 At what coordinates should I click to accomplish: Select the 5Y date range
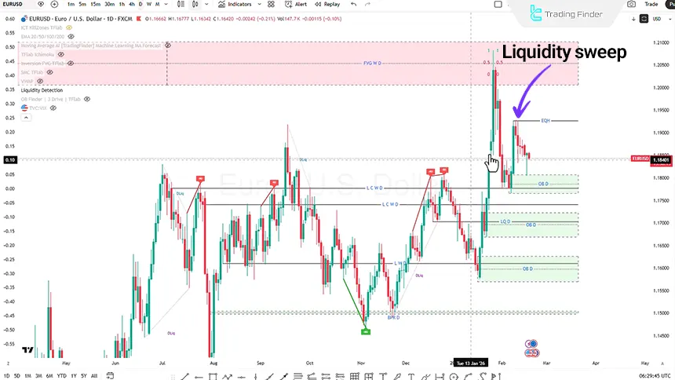point(84,376)
